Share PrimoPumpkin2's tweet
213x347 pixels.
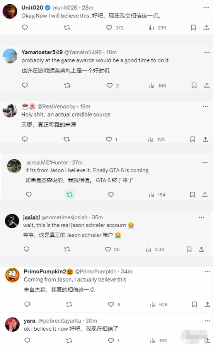207,304
